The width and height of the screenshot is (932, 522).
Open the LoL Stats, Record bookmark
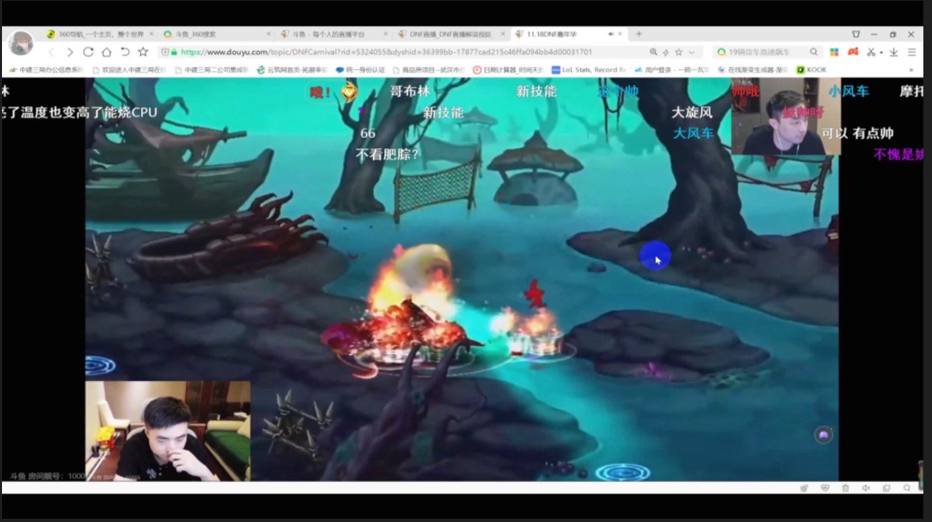(589, 69)
